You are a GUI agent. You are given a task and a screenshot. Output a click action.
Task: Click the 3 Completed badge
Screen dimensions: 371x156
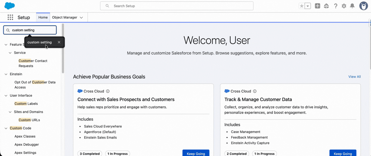90,153
